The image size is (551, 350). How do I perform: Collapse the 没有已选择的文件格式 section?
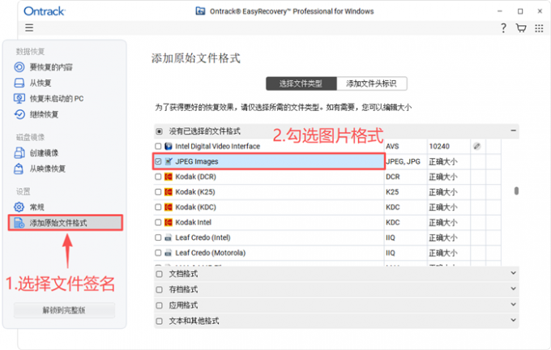point(513,130)
